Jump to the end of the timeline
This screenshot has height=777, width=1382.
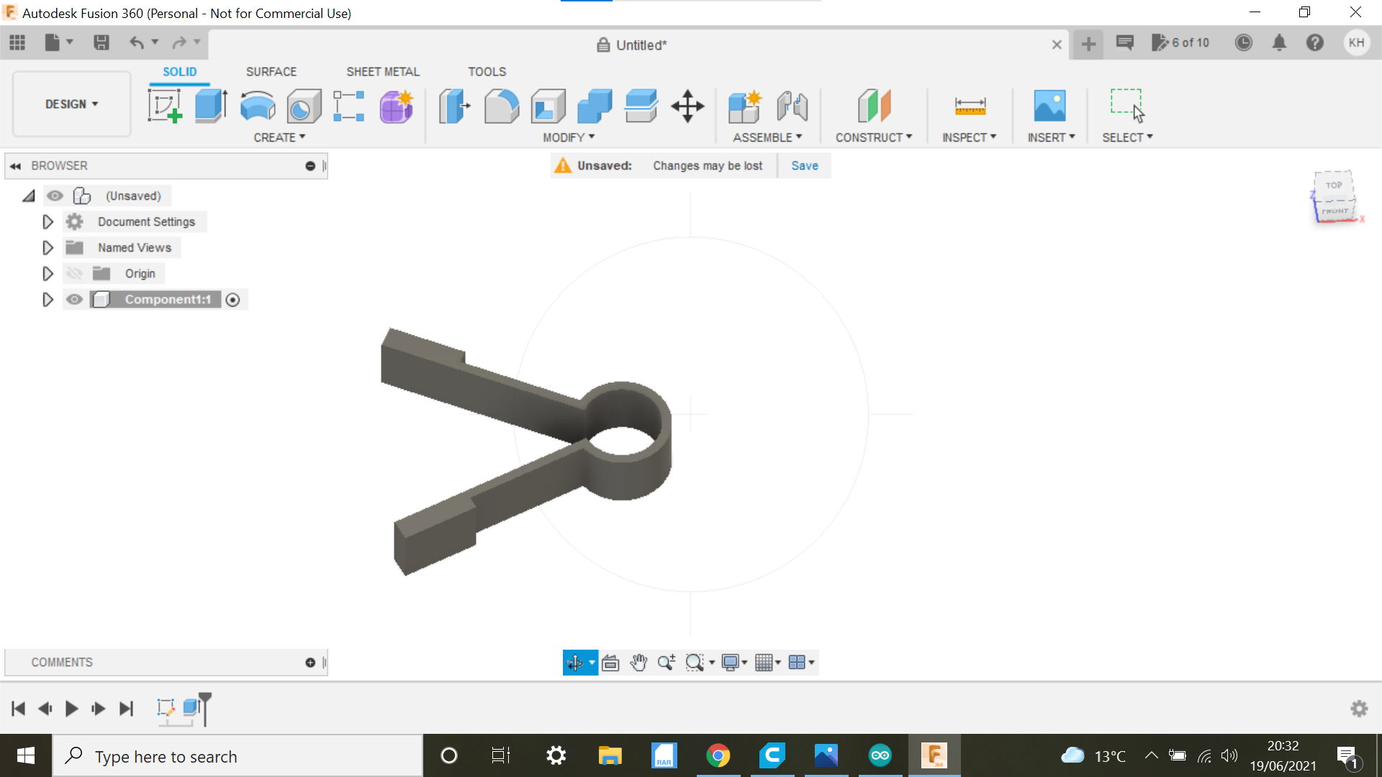point(127,709)
